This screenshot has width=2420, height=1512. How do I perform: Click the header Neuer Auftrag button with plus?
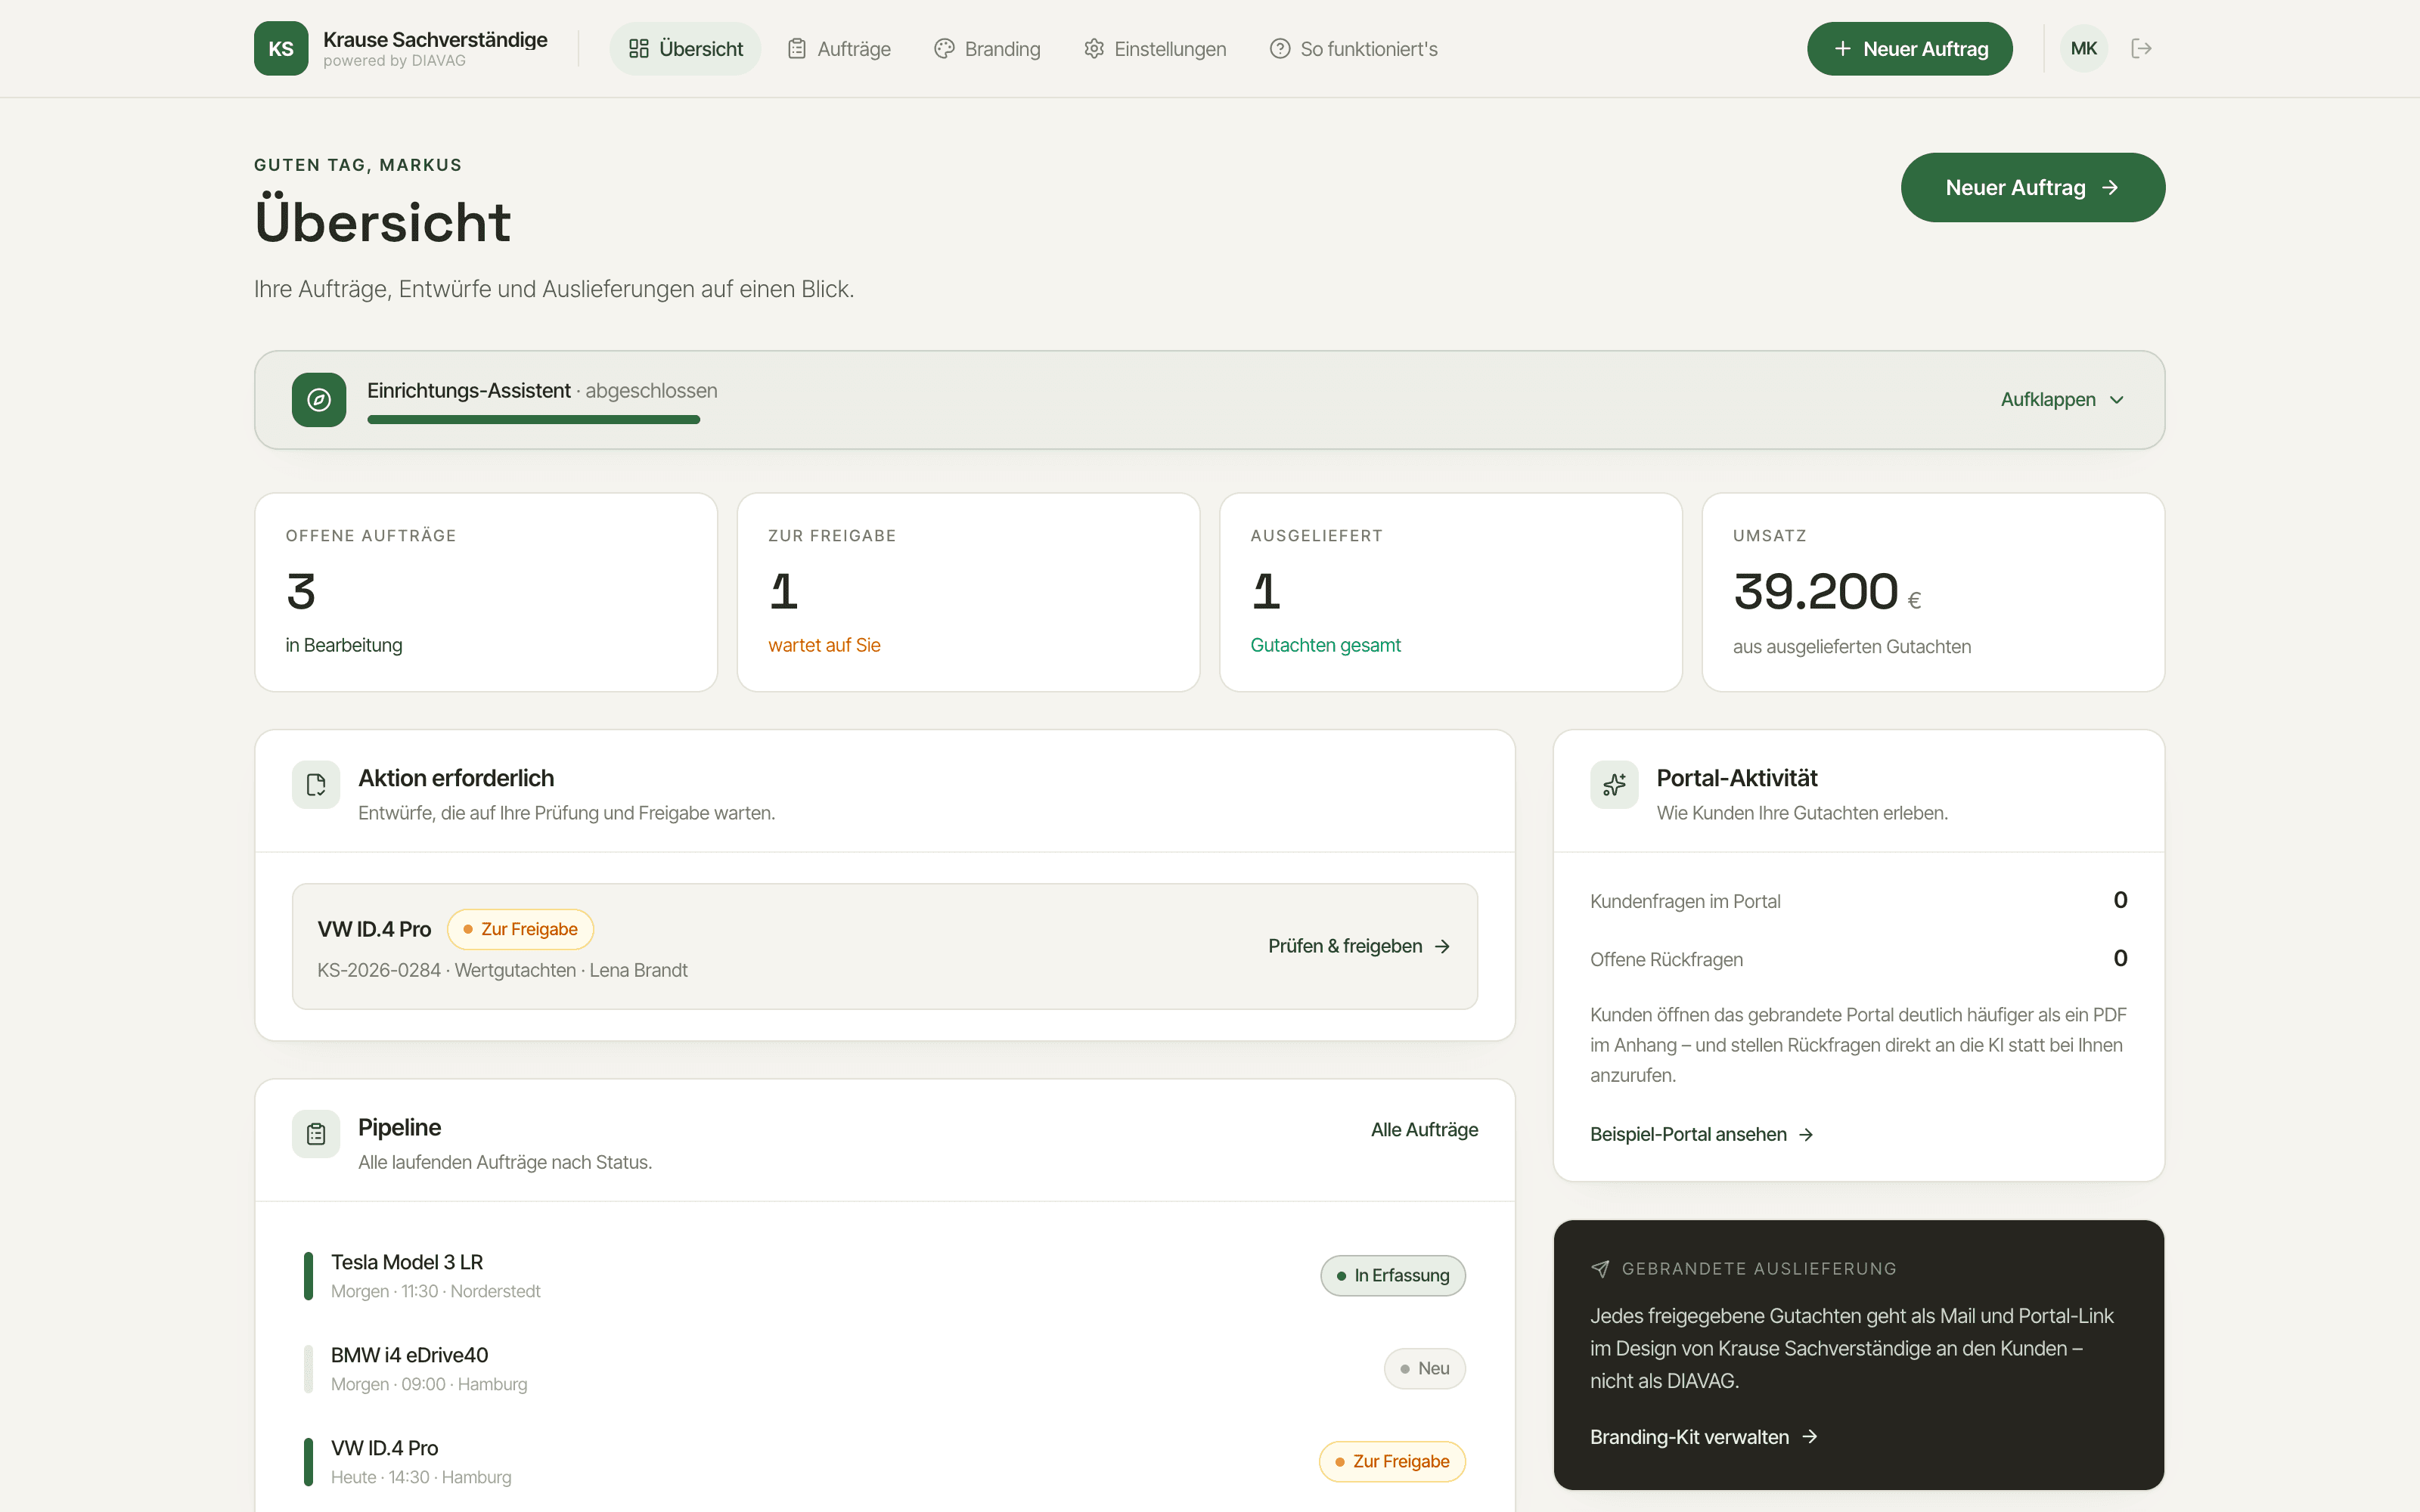[1909, 49]
